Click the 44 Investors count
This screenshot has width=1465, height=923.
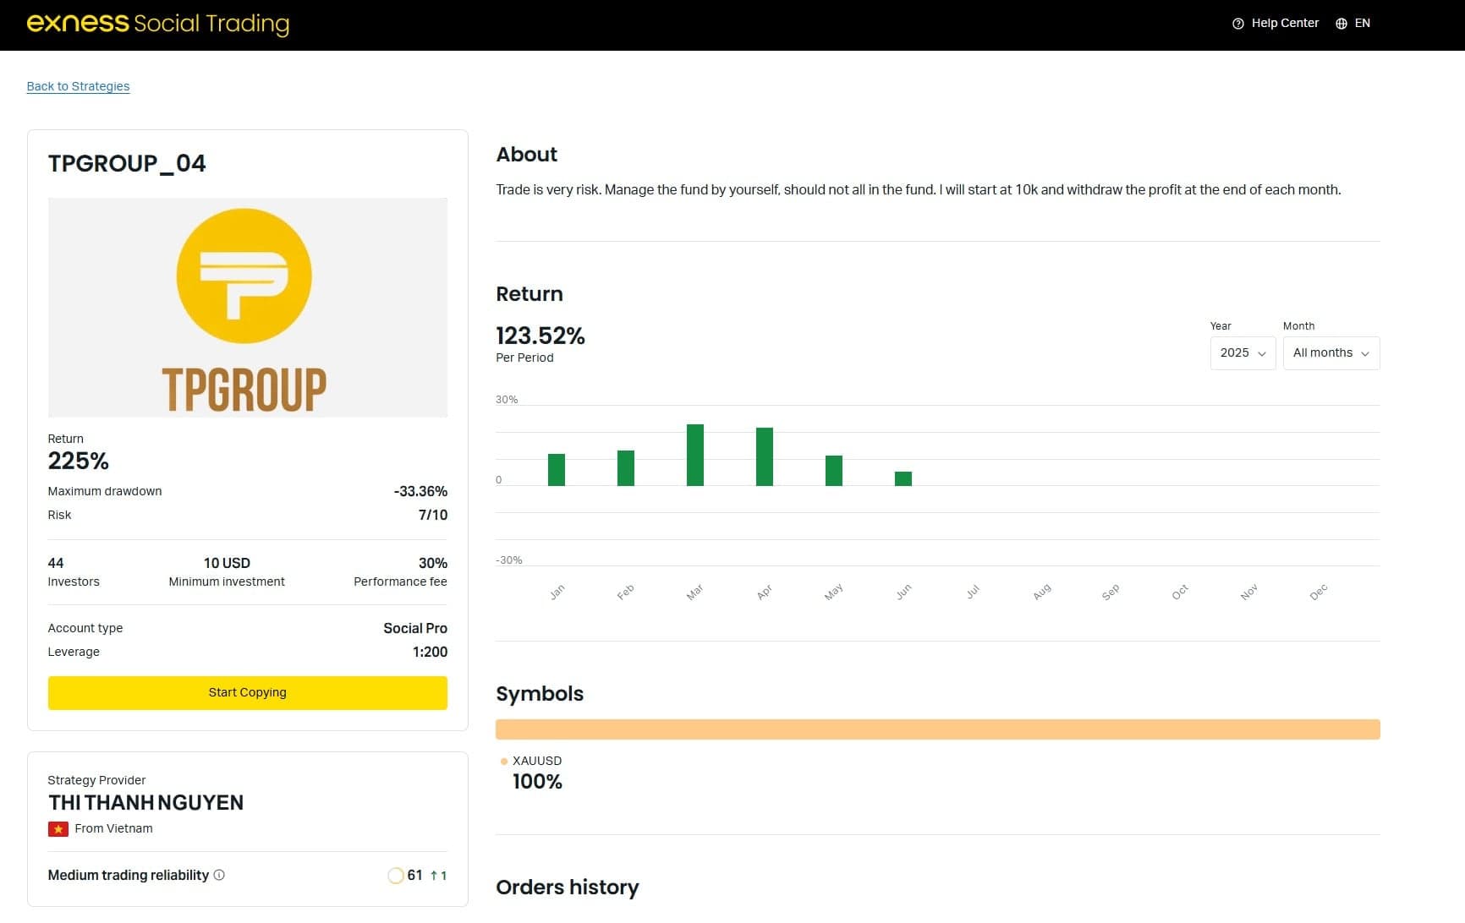[56, 563]
